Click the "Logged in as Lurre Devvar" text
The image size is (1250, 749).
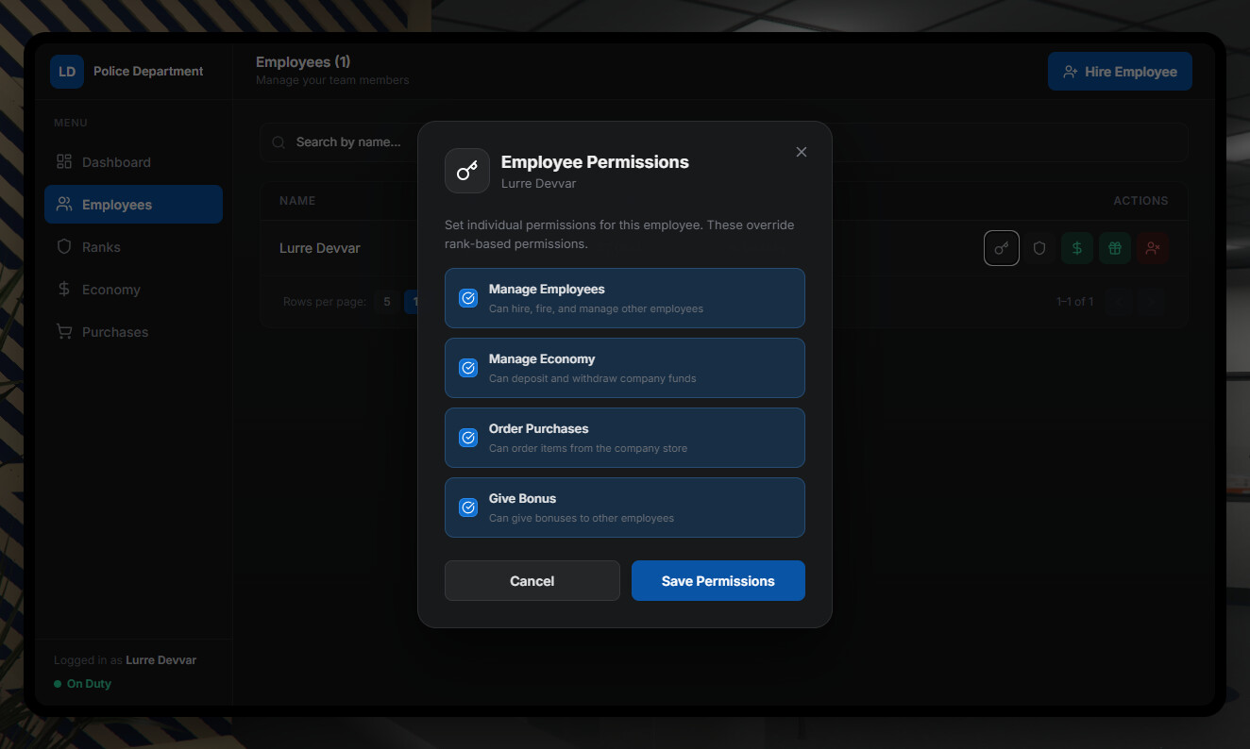tap(126, 660)
